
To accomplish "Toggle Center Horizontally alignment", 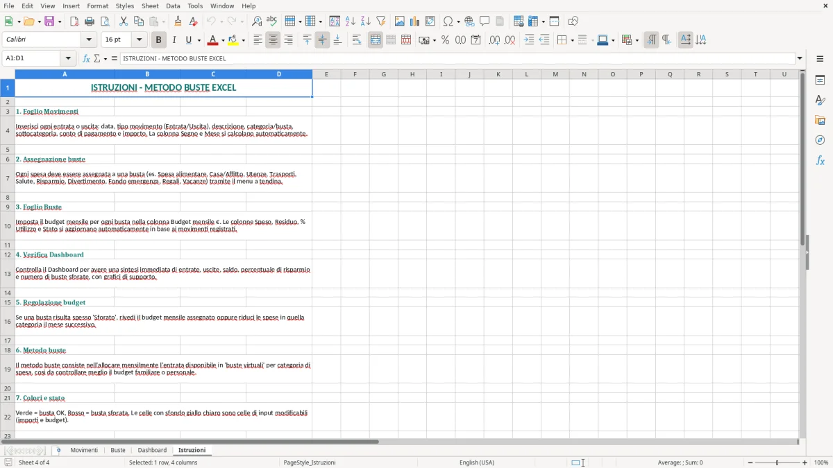I will 273,40.
